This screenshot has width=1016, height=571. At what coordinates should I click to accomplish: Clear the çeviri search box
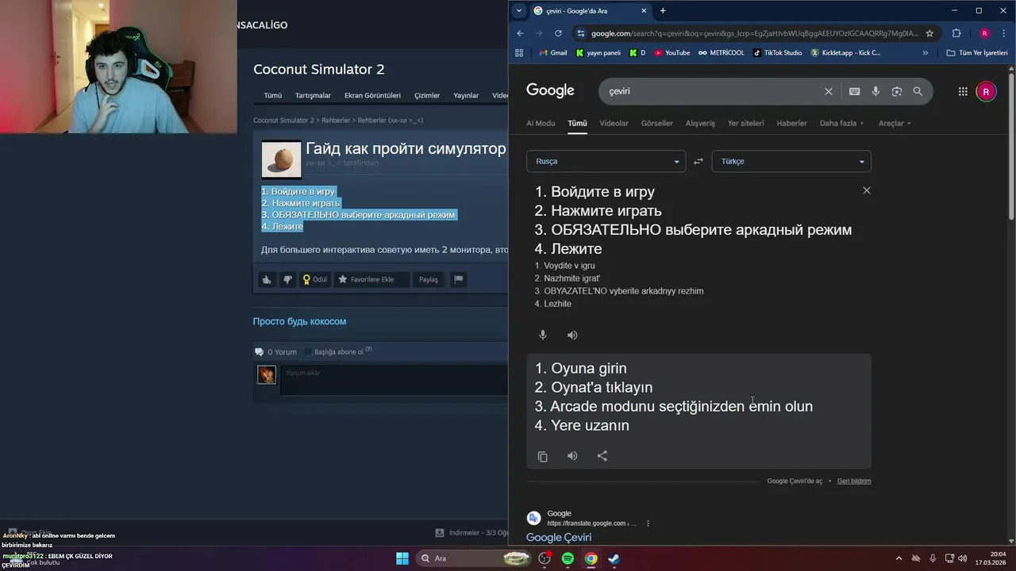tap(829, 91)
